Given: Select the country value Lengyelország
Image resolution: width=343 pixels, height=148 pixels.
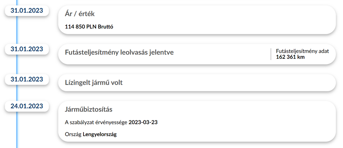Looking at the screenshot, I should tap(100, 134).
